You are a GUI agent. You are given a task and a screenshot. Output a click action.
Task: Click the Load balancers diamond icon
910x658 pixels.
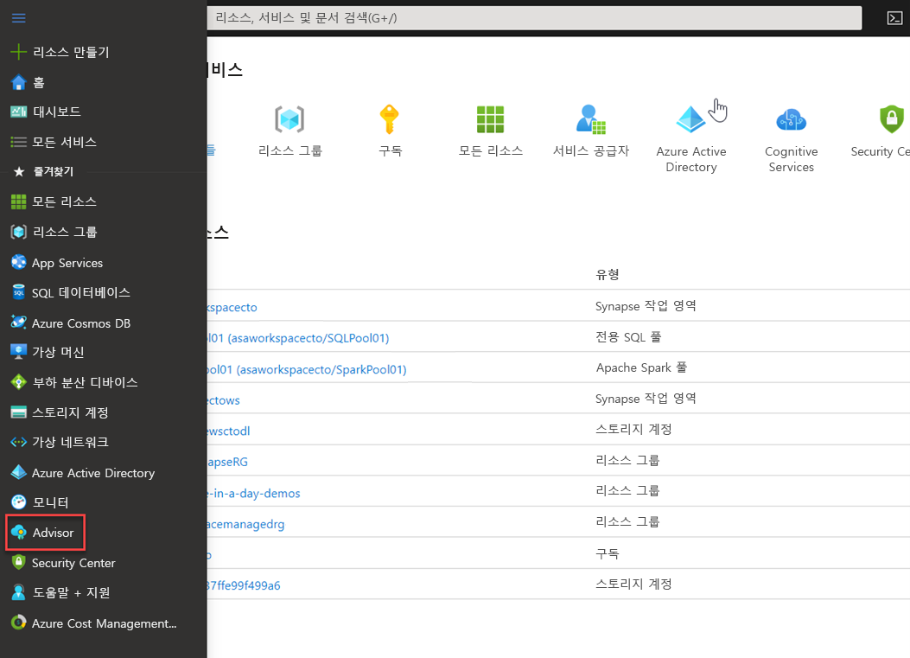[x=18, y=382]
